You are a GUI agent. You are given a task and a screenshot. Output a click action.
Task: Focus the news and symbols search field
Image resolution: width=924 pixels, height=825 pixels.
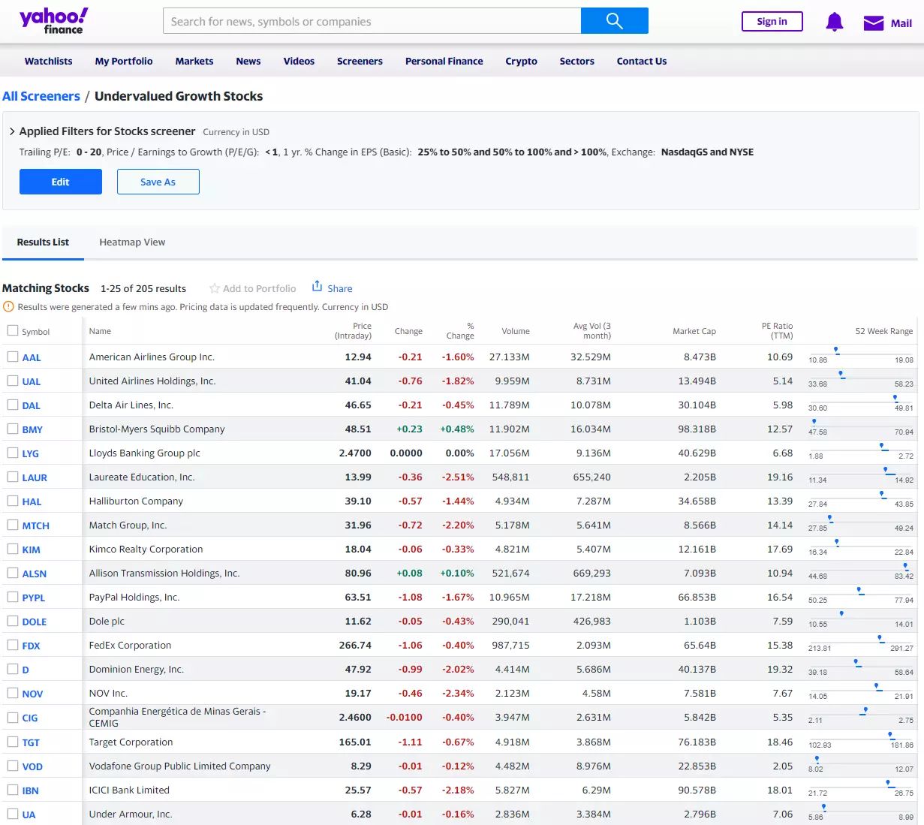[x=372, y=21]
